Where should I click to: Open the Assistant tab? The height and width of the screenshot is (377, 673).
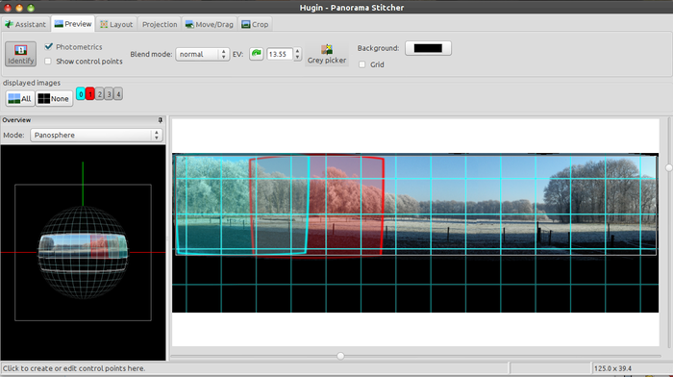(25, 24)
